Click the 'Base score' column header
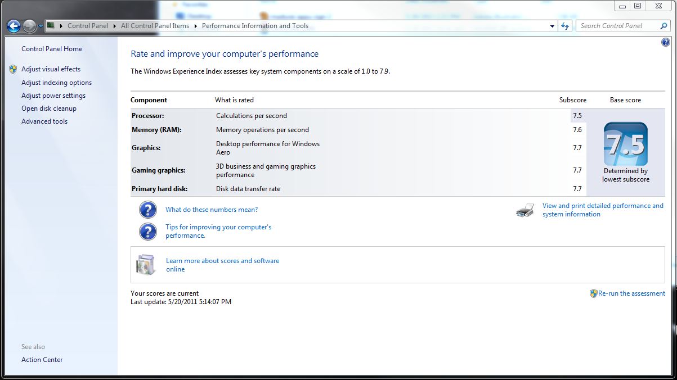Image resolution: width=677 pixels, height=380 pixels. pyautogui.click(x=626, y=100)
